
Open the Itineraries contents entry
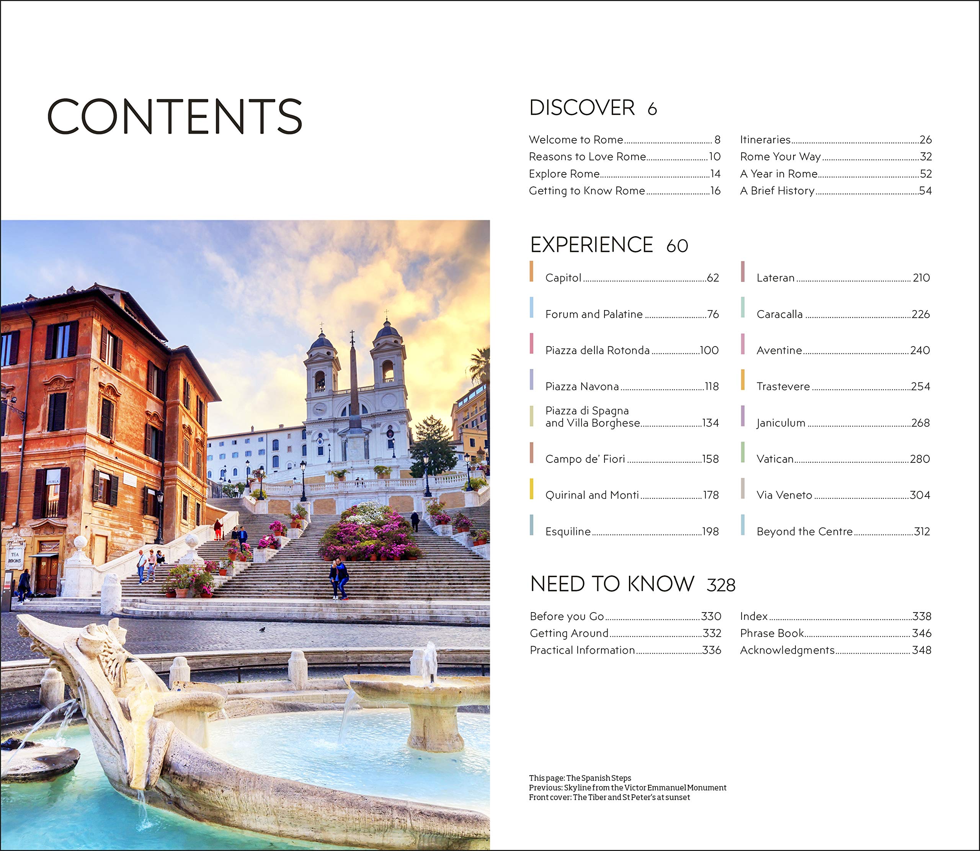[x=765, y=140]
